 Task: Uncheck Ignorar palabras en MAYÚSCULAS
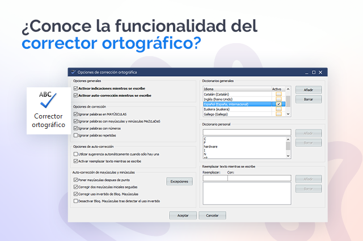[x=76, y=114]
